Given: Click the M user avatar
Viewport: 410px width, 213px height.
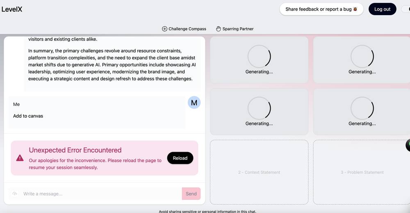Looking at the screenshot, I should 194,103.
